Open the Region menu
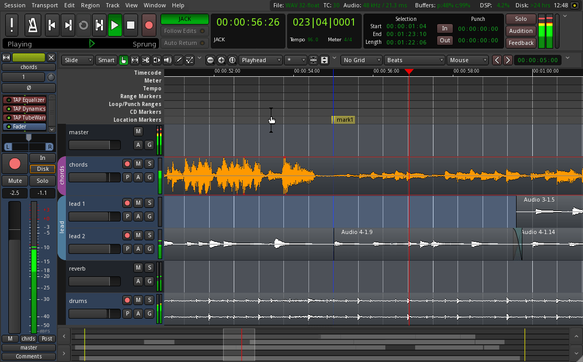Viewport: 583px width, 362px height. pos(90,5)
